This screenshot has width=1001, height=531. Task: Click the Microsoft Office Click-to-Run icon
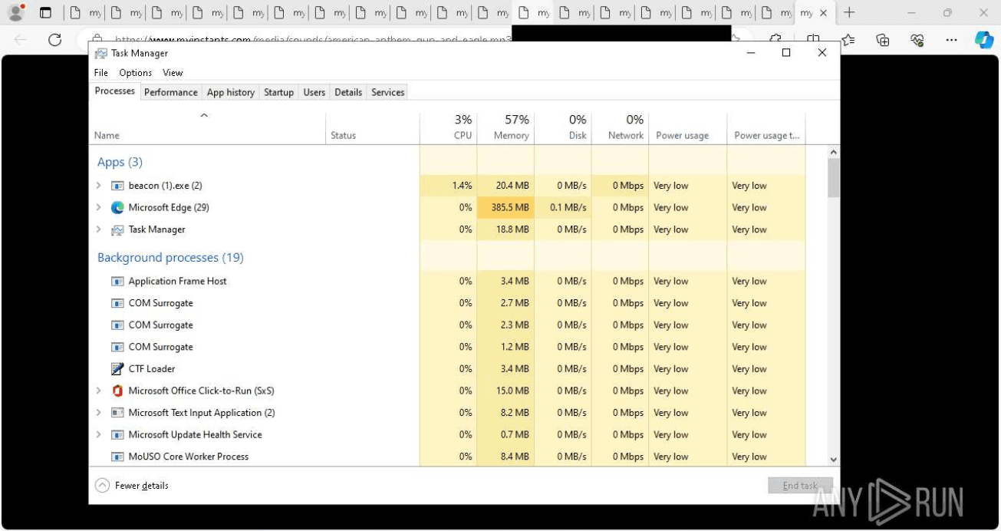click(x=117, y=391)
